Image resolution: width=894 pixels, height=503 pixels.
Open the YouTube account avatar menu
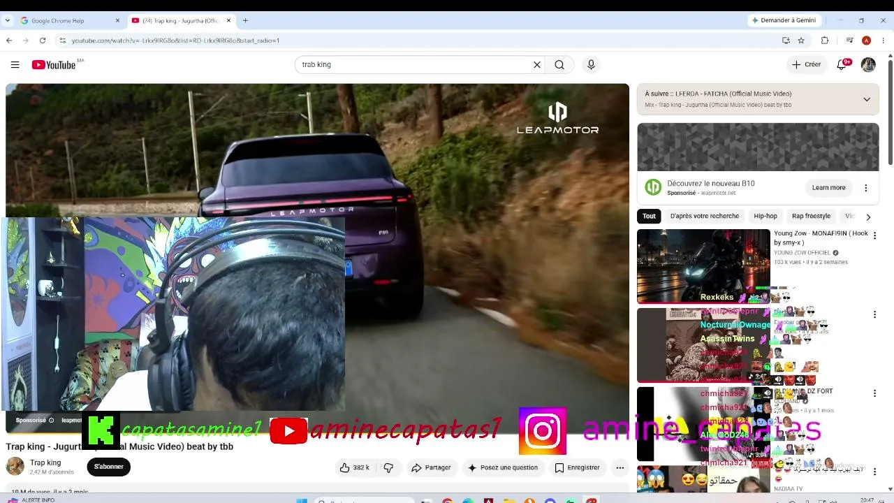(868, 65)
